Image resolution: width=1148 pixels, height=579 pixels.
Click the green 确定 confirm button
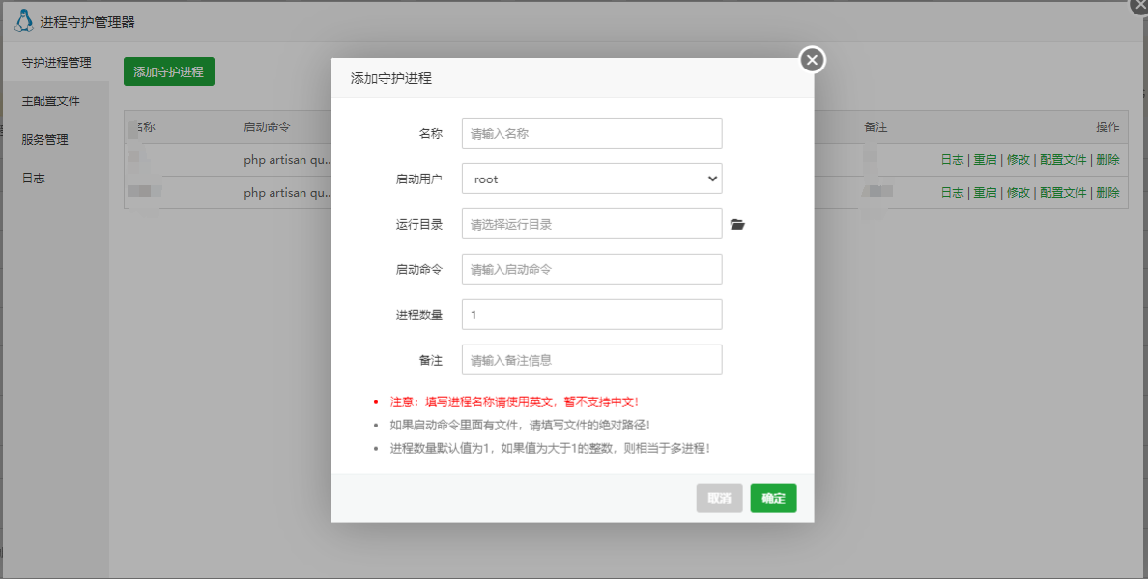773,498
